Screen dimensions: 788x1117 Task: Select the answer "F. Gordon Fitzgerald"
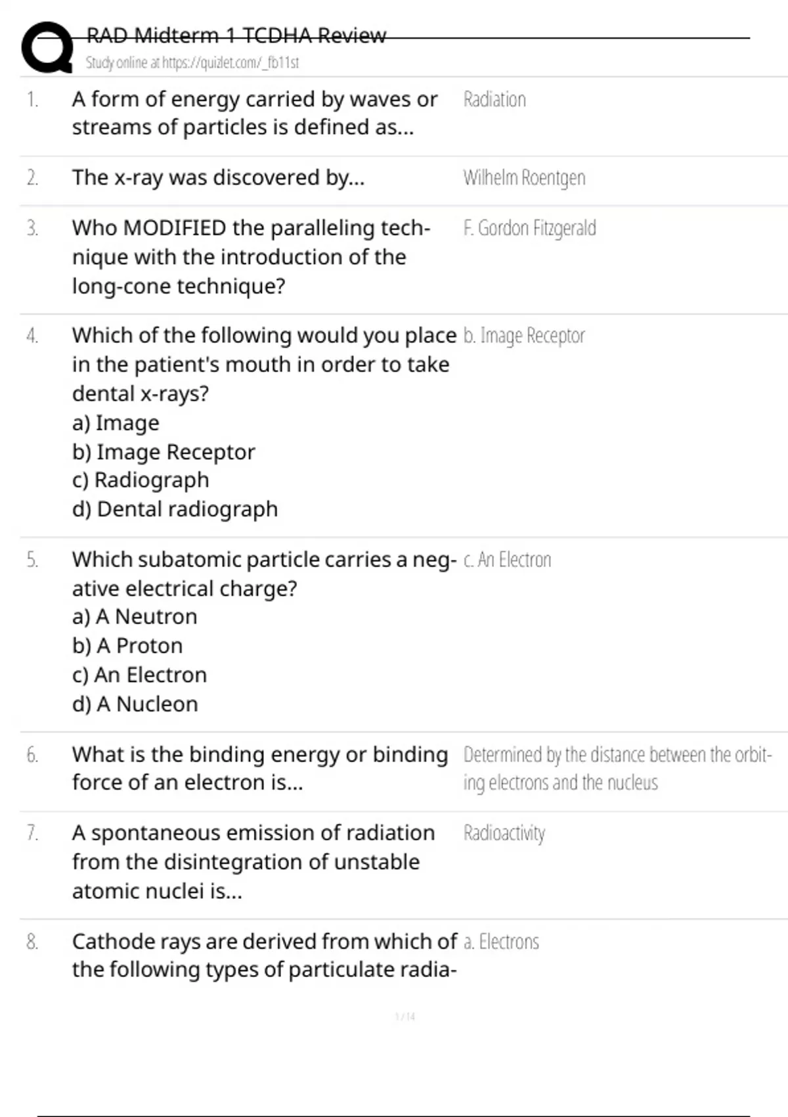[529, 229]
